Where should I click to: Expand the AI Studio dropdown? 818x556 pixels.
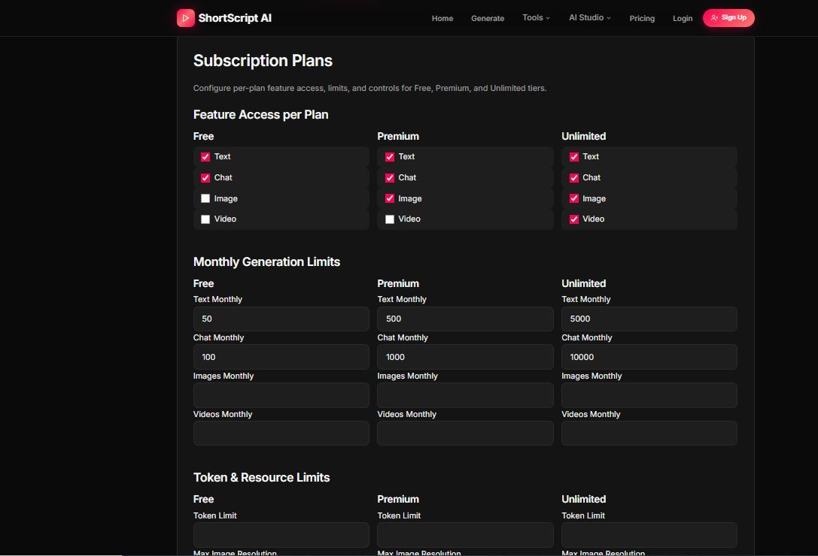point(589,18)
